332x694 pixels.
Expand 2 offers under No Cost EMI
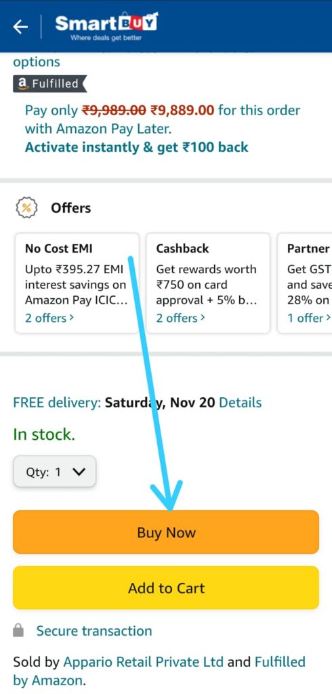tap(49, 306)
